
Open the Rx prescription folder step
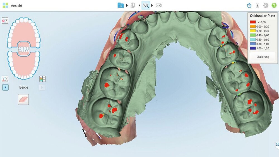[x=121, y=5]
